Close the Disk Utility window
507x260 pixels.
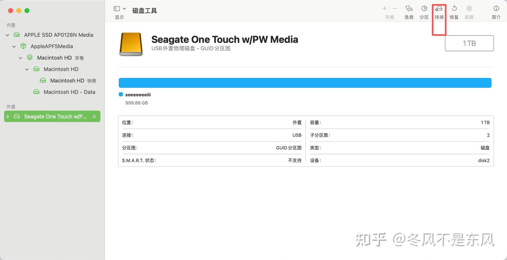click(11, 11)
